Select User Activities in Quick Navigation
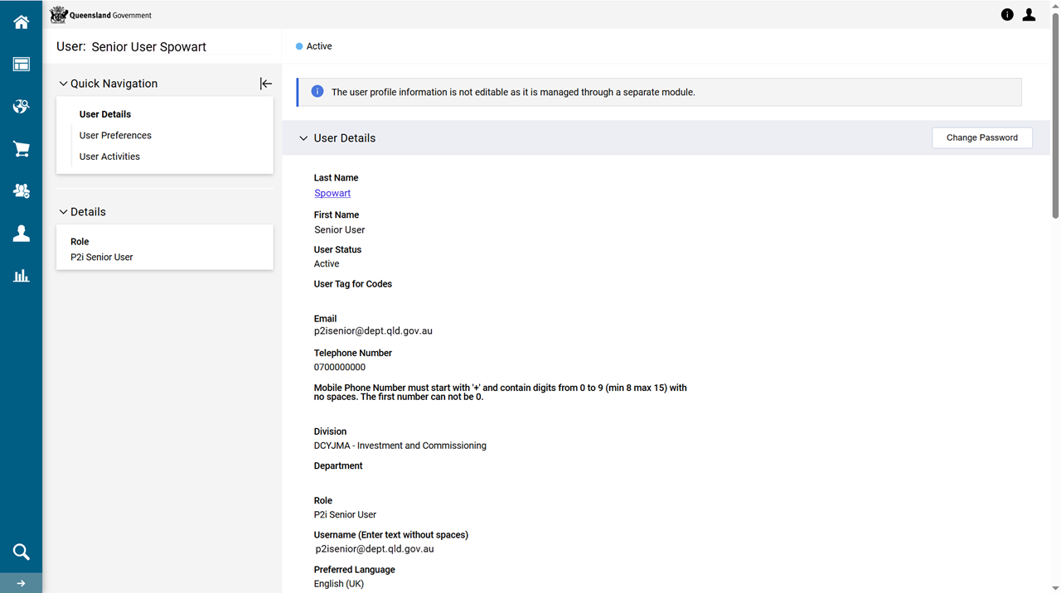This screenshot has width=1061, height=593. tap(109, 157)
